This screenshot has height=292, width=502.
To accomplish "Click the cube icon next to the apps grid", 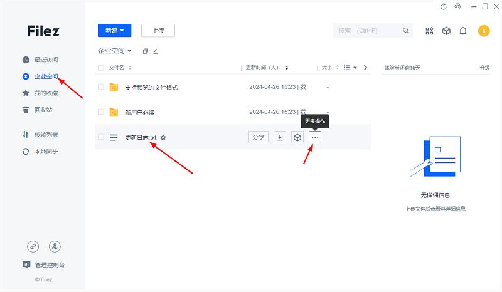I will tap(446, 31).
